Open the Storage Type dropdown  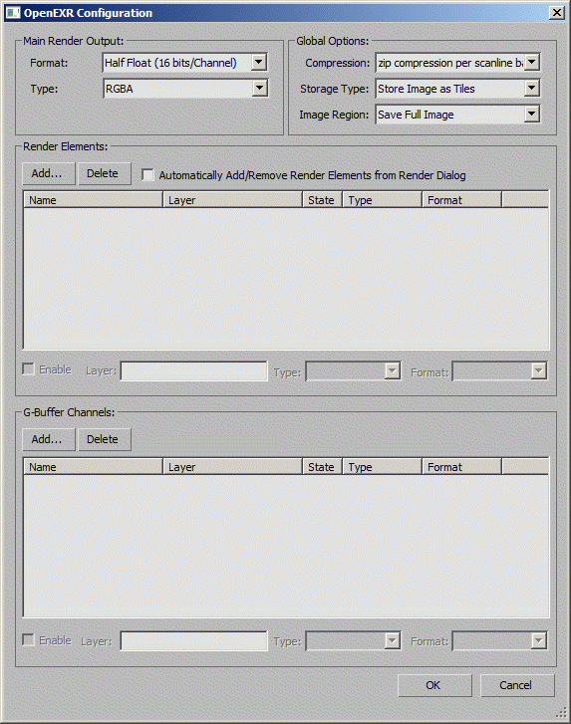[457, 89]
